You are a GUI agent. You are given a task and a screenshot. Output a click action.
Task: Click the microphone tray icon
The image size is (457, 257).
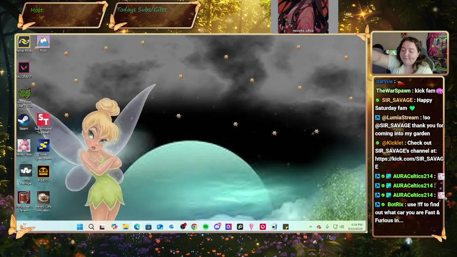327,227
